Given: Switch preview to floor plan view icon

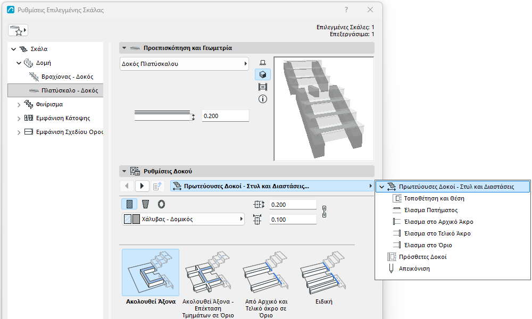Looking at the screenshot, I should click(263, 63).
